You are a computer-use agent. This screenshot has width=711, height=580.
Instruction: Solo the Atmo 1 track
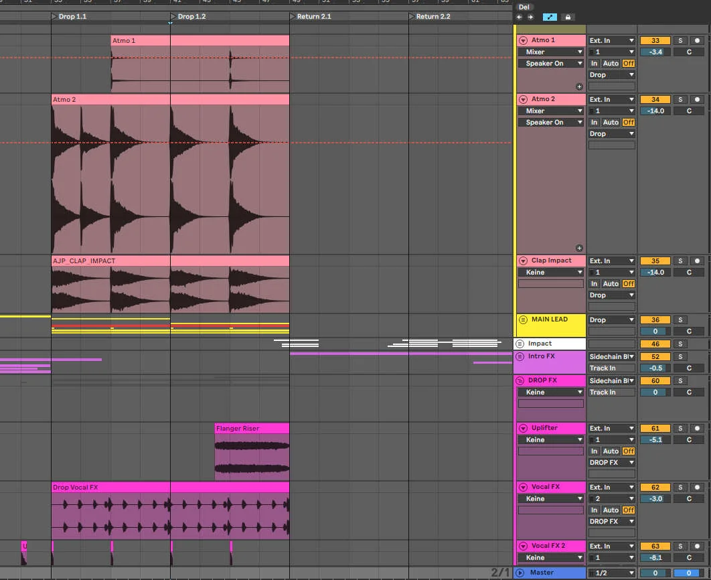(680, 40)
